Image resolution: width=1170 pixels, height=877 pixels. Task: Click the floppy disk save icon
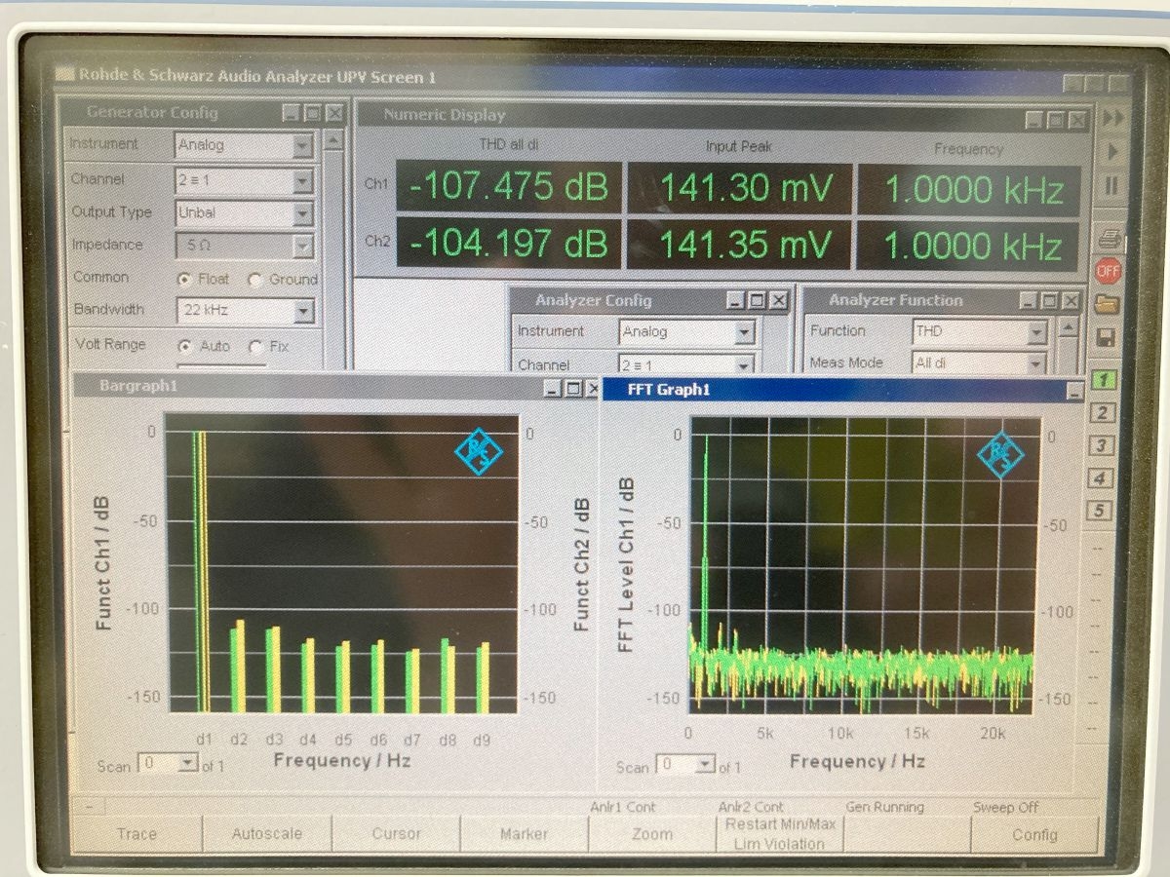tap(1107, 337)
